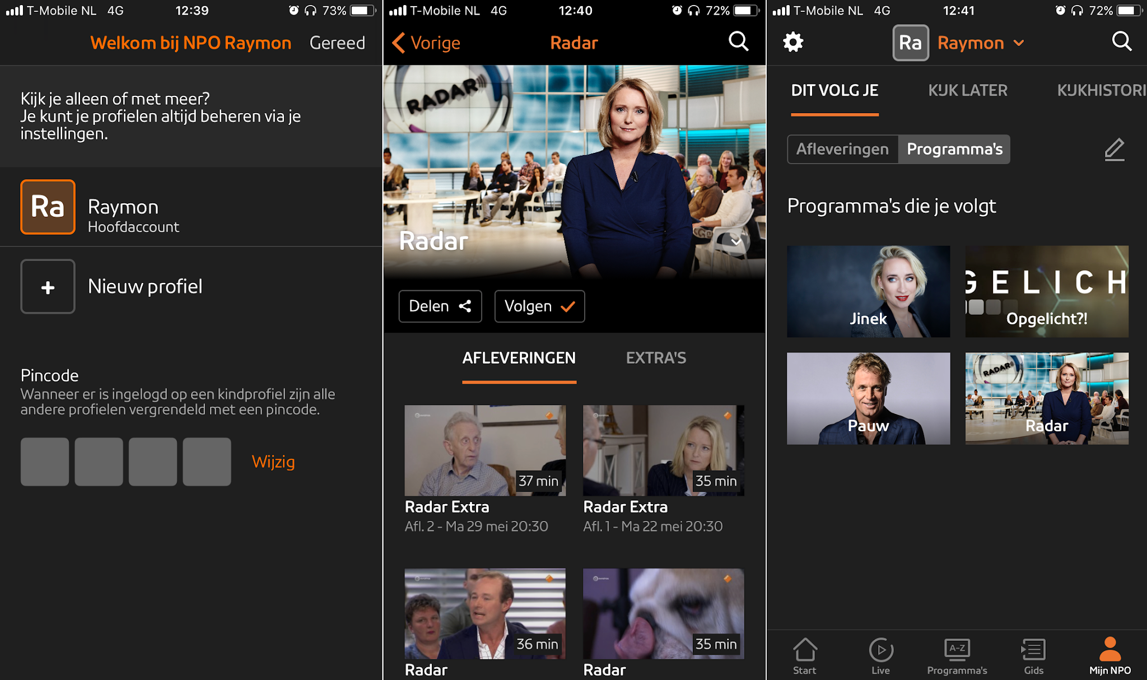Open settings via the gear icon
This screenshot has width=1147, height=680.
pyautogui.click(x=793, y=42)
